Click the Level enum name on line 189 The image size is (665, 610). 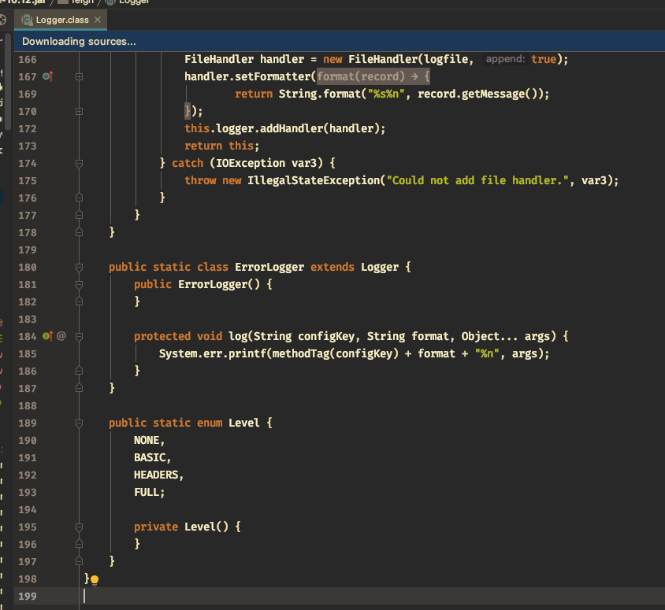tap(244, 423)
